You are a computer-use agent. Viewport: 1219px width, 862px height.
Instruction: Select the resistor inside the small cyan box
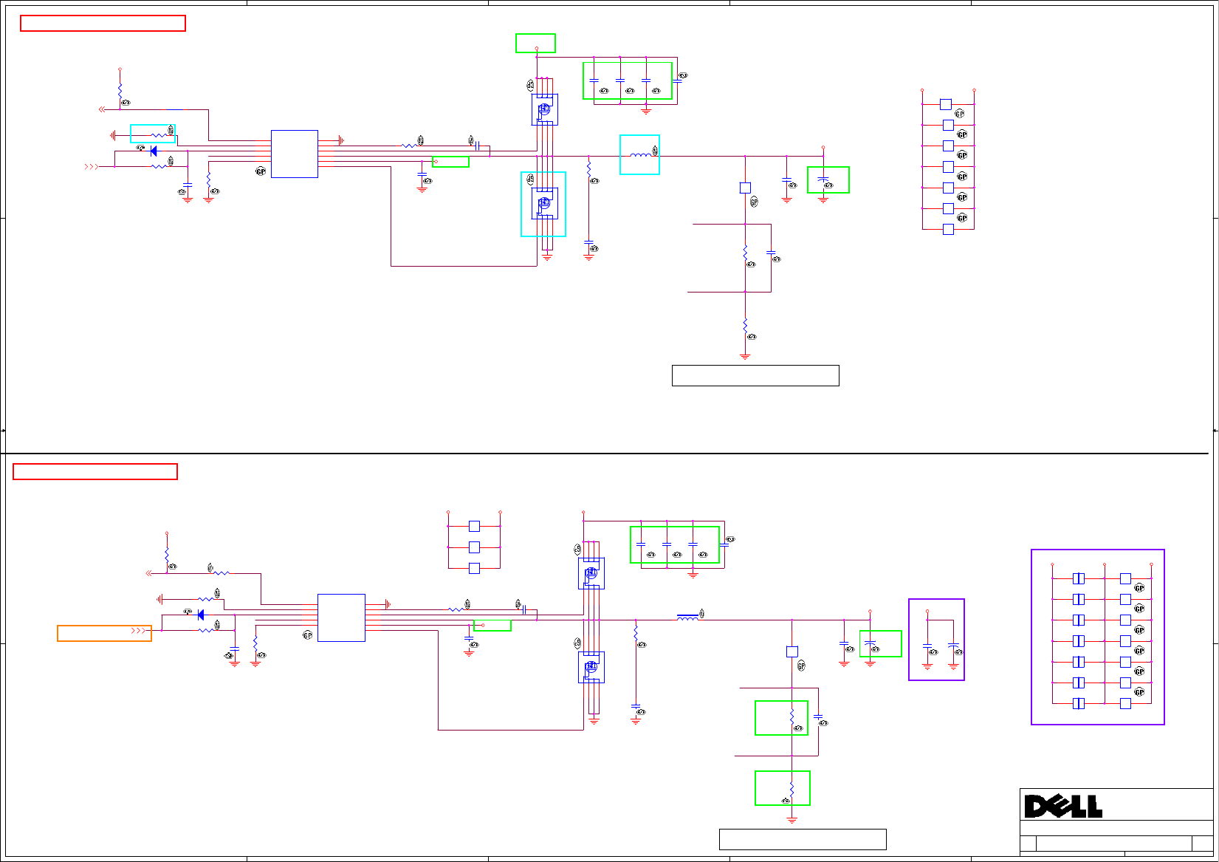coord(159,135)
